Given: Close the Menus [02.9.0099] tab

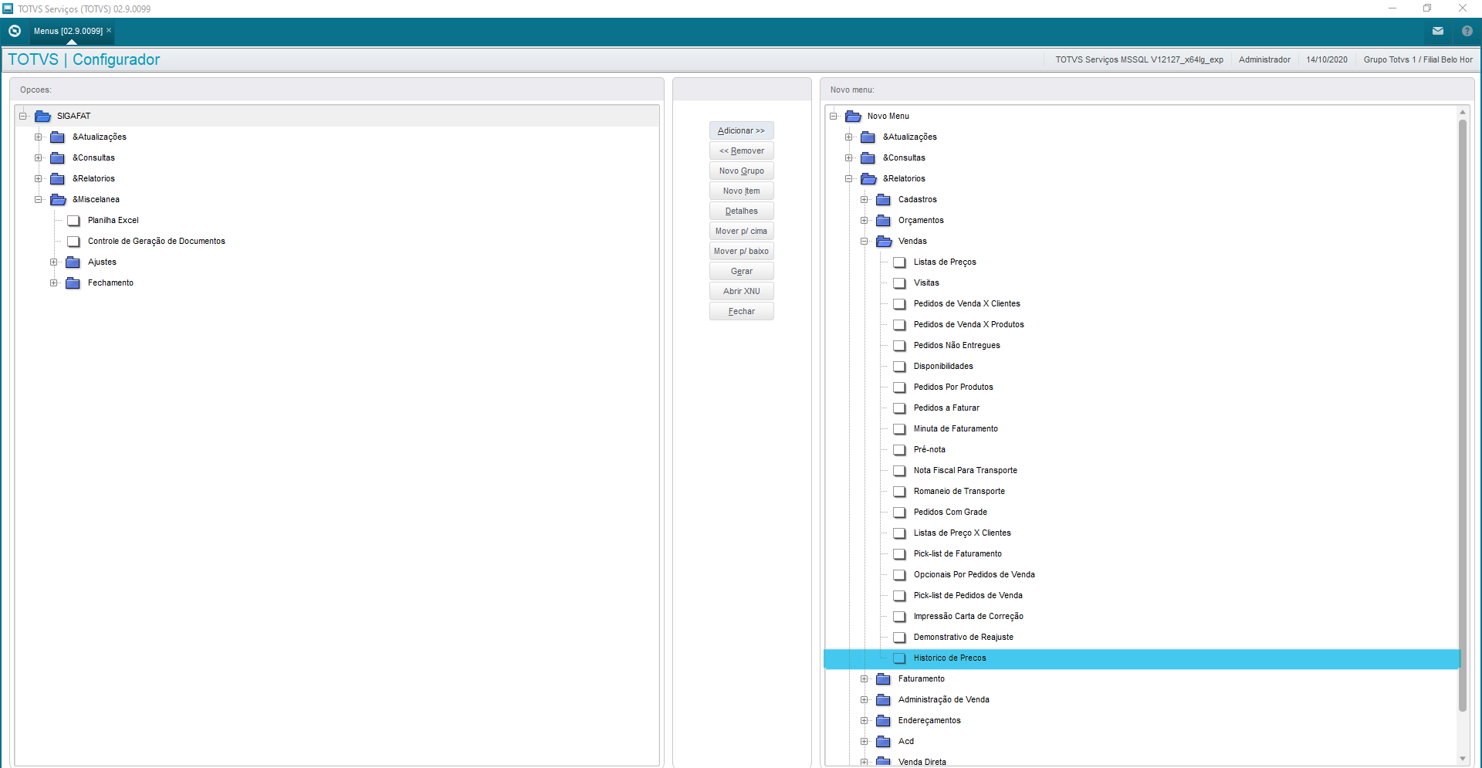Looking at the screenshot, I should 109,30.
